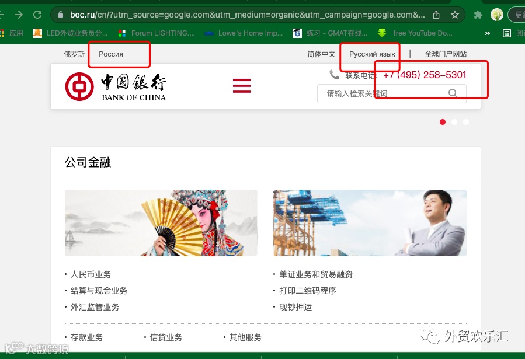This screenshot has height=359, width=525.
Task: Open the 信贷业务 link
Action: [x=166, y=337]
